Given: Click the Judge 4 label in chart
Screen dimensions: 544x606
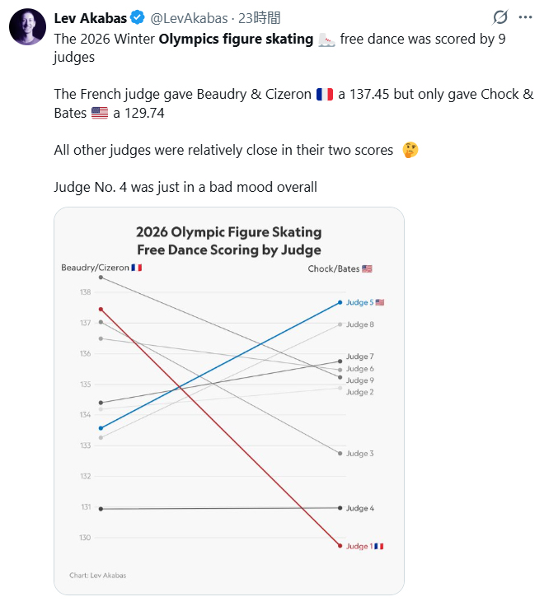Looking at the screenshot, I should (360, 508).
